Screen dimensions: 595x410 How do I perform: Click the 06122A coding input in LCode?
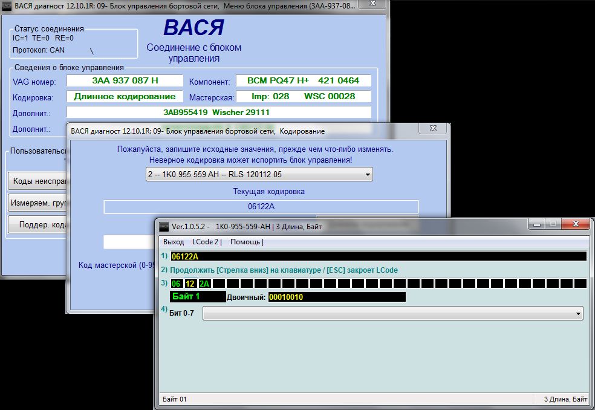click(x=379, y=256)
